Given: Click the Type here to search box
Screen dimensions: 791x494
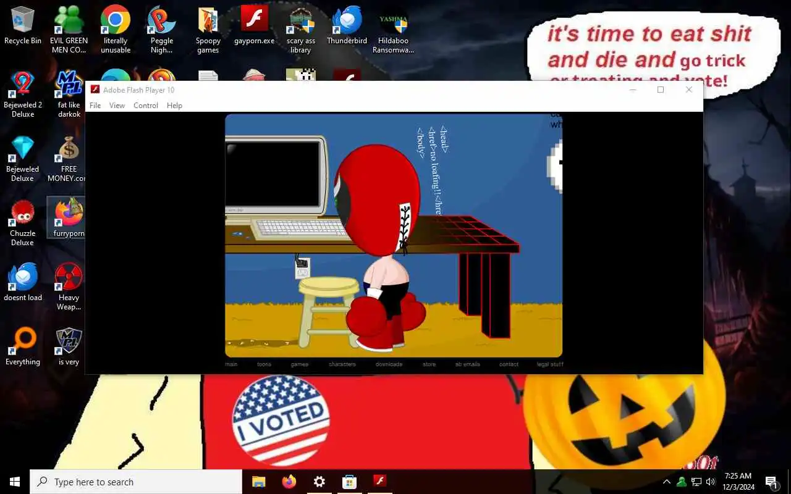Looking at the screenshot, I should (136, 482).
